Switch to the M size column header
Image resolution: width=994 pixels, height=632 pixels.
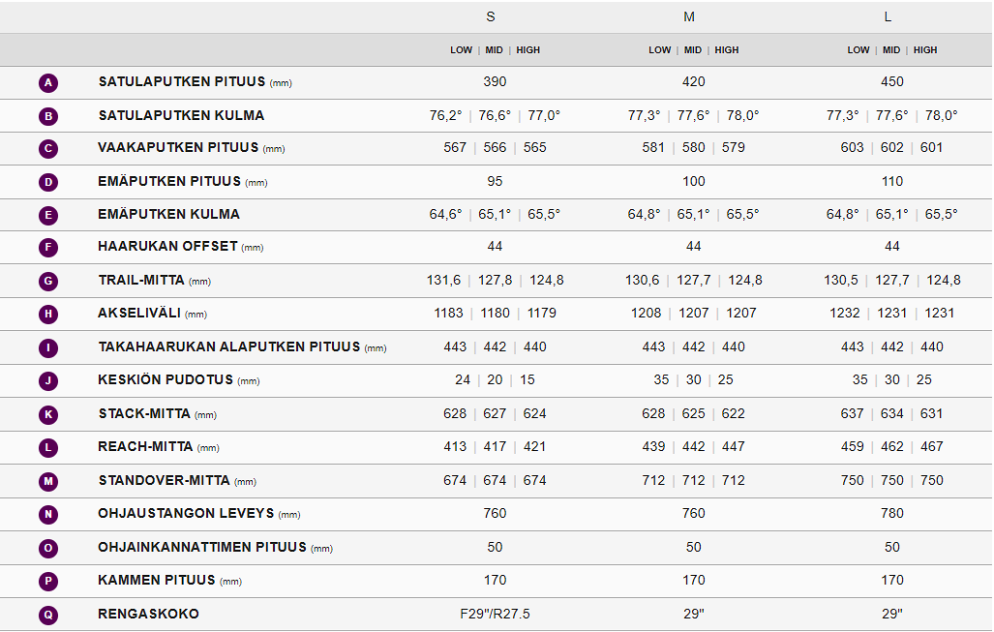click(689, 16)
